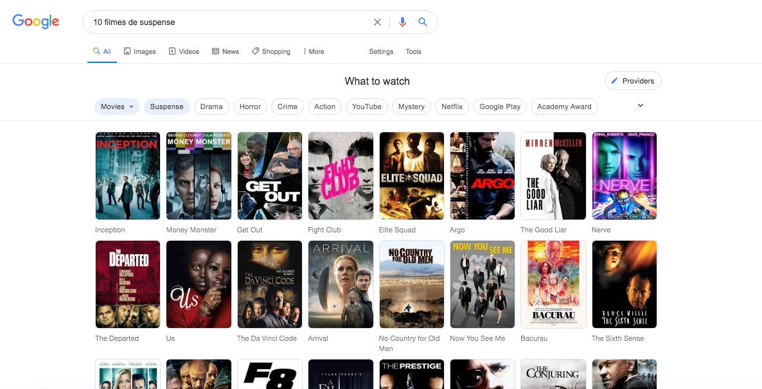
Task: Clear the search box with the X icon
Action: point(377,22)
